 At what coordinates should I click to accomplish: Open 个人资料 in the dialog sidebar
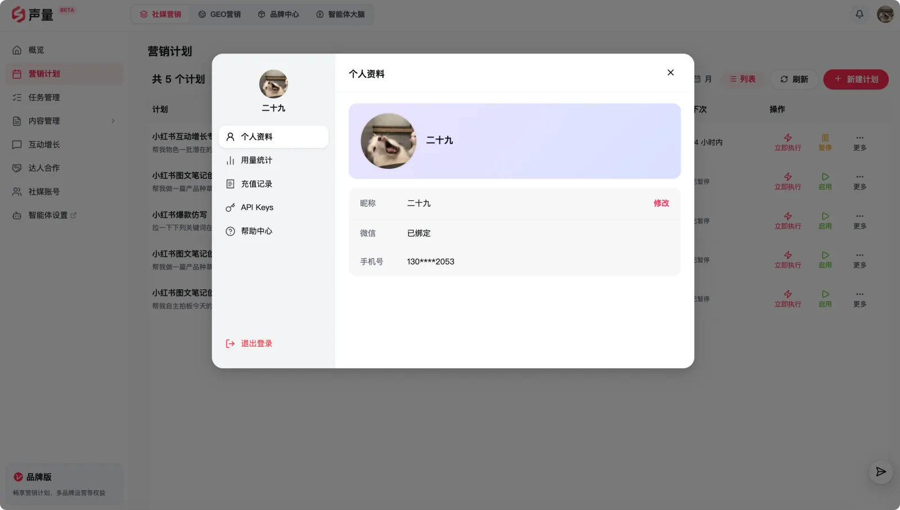coord(273,137)
